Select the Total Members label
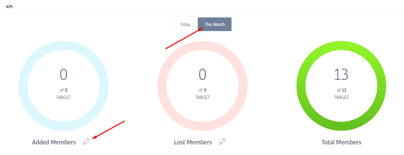 342,142
